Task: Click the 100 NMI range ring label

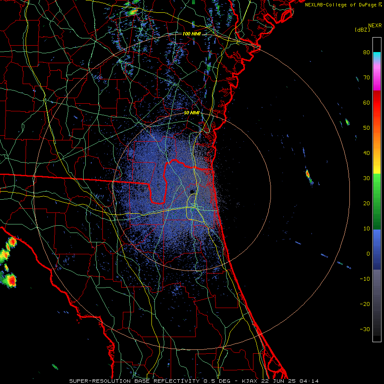Action: pos(192,34)
